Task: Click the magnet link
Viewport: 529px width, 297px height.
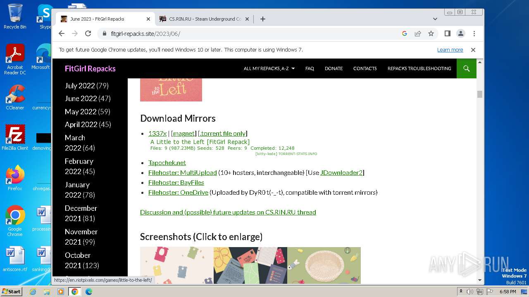Action: pos(184,133)
